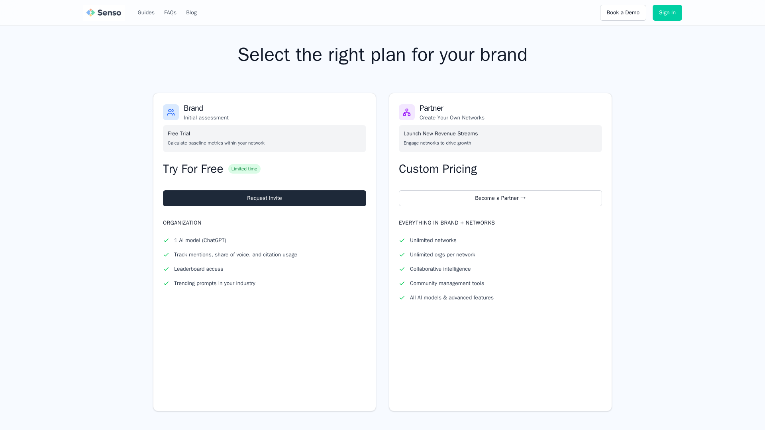Open the FAQs page

[170, 12]
